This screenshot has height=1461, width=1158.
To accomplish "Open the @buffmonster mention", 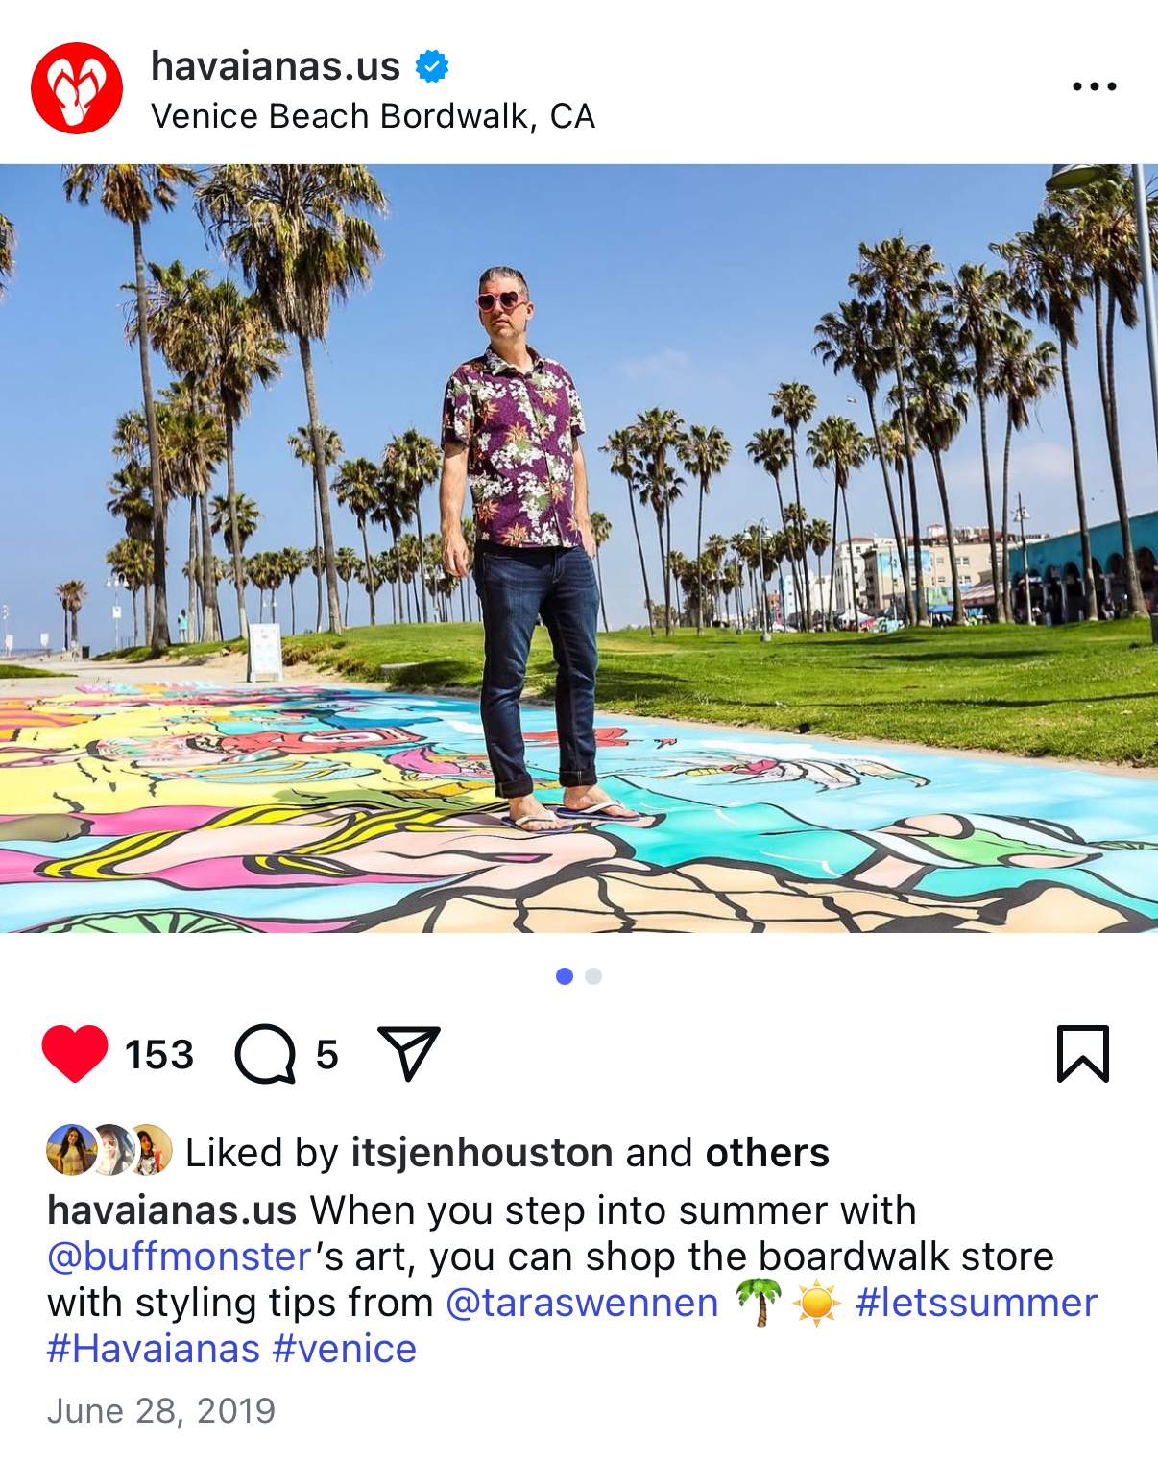I will coord(179,1257).
